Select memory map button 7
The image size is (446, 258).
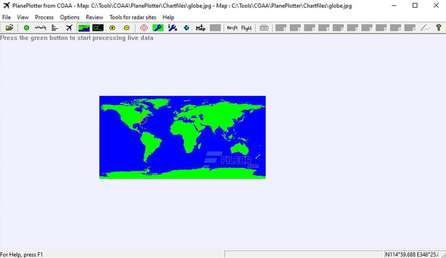click(367, 28)
